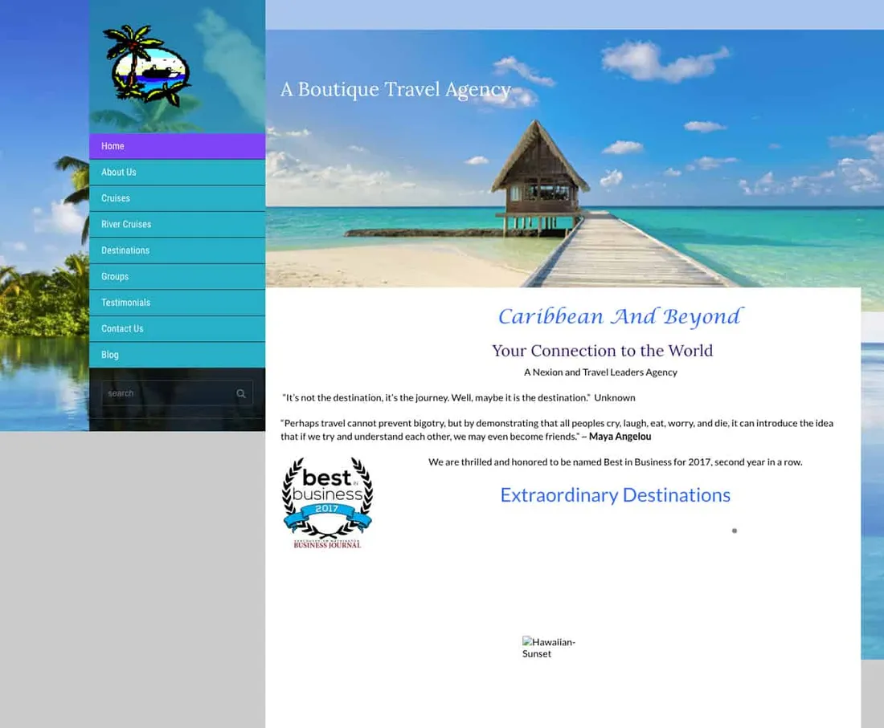
Task: Open the Home menu item
Action: coord(177,146)
